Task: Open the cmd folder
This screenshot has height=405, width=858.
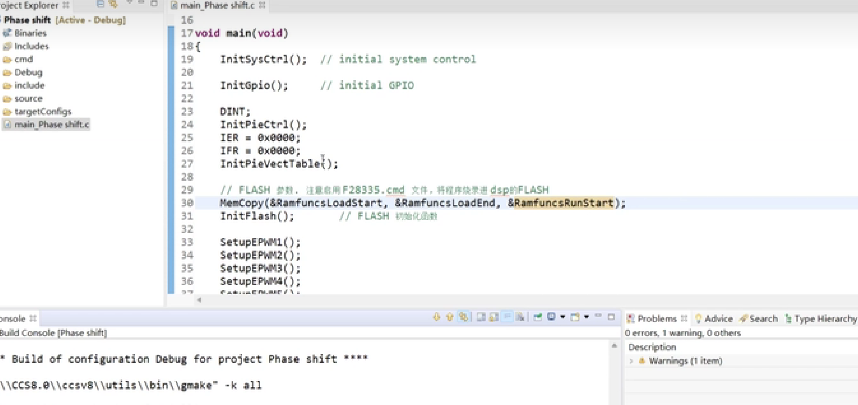Action: (18, 59)
